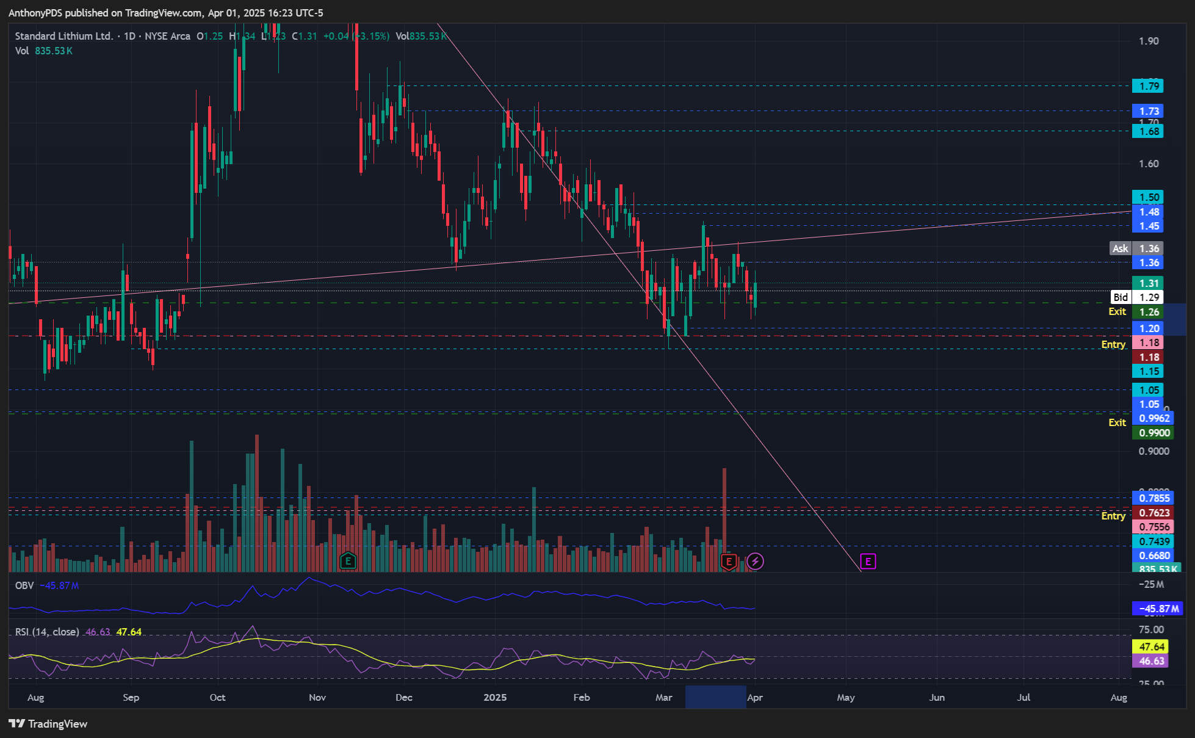Click the -45.87M OBV value label
The image size is (1195, 738).
(1158, 609)
